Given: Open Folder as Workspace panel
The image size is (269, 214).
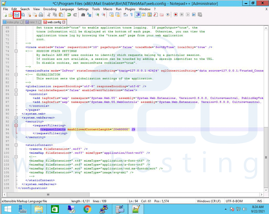Looking at the screenshot, I should [162, 15].
